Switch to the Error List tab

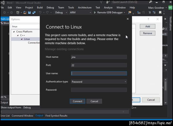pyautogui.click(x=5, y=116)
